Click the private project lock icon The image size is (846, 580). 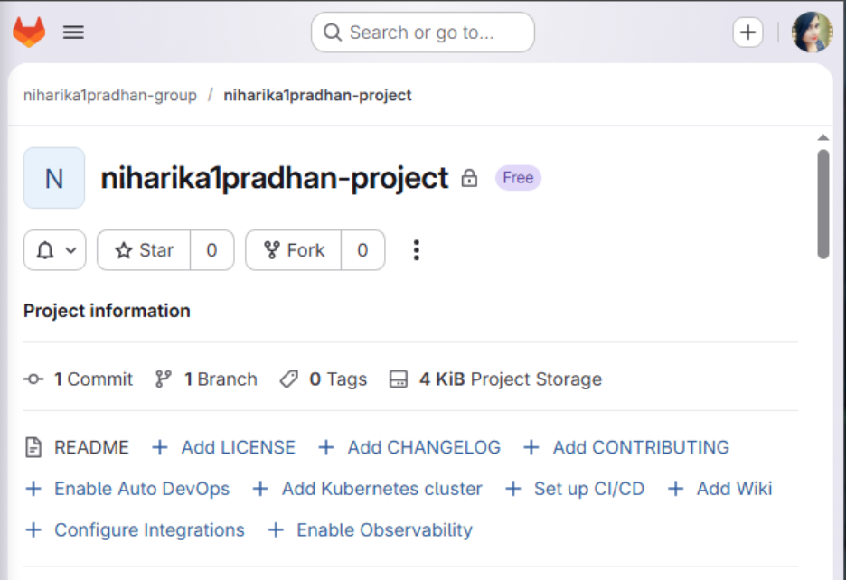point(469,178)
